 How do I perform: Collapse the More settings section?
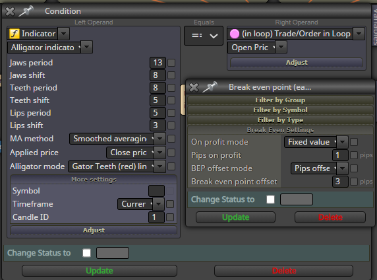(94, 180)
